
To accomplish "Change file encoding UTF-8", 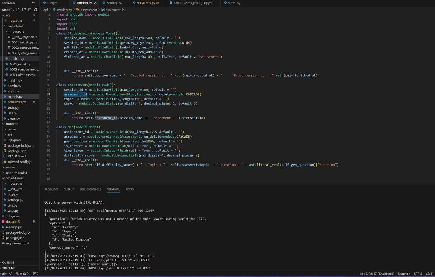I will click(418, 274).
